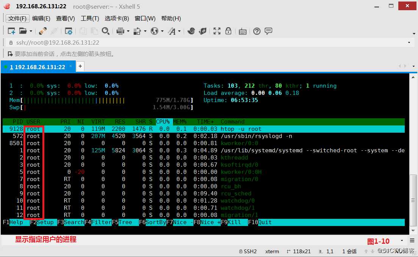The image size is (418, 257).
Task: Click SSH2 in the status bar
Action: 248,251
